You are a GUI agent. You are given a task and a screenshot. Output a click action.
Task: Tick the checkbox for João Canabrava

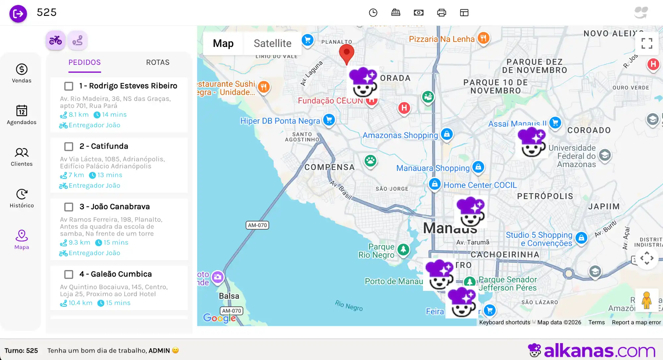point(69,207)
